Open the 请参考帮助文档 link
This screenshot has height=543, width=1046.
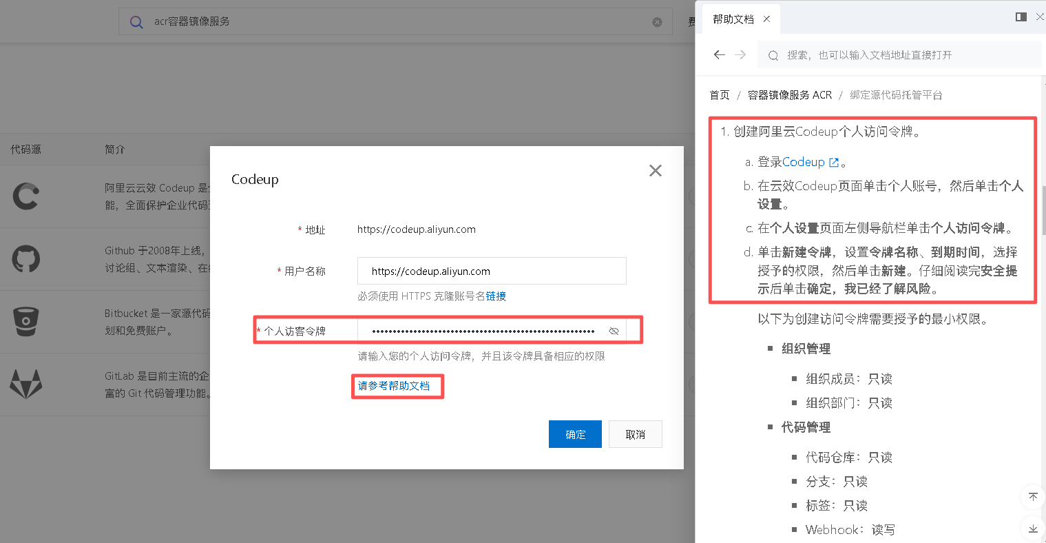click(397, 386)
